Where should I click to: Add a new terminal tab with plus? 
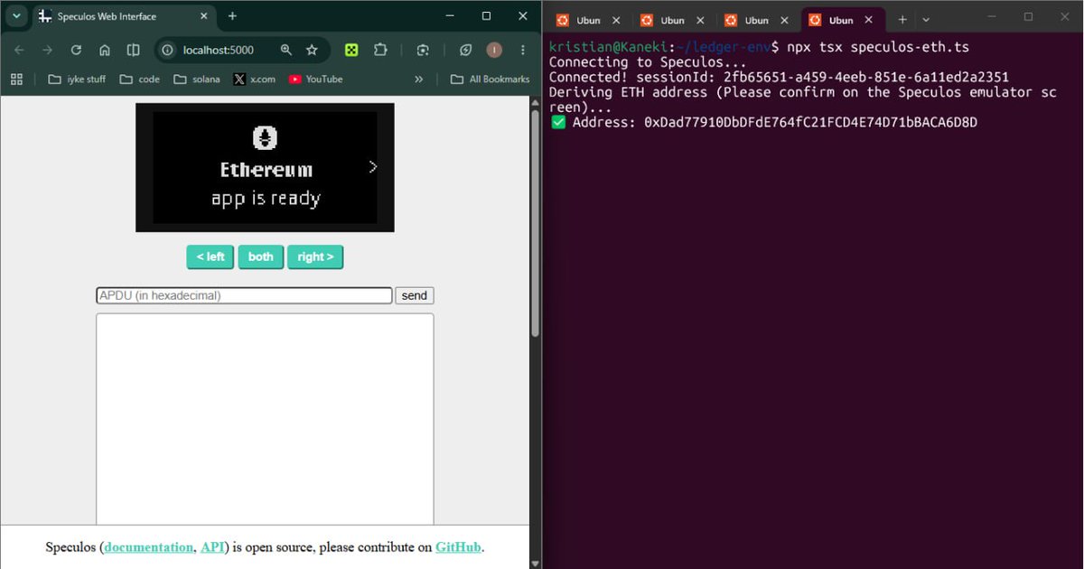click(x=902, y=20)
